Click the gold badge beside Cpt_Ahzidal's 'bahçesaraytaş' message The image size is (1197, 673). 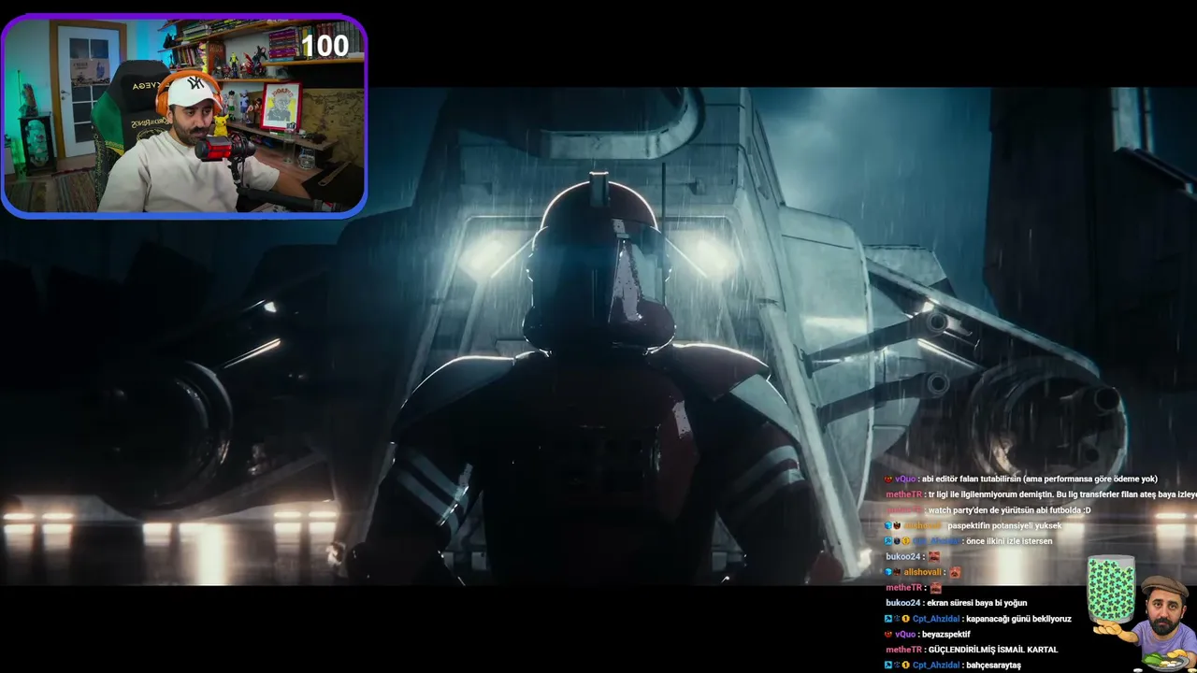pos(905,665)
